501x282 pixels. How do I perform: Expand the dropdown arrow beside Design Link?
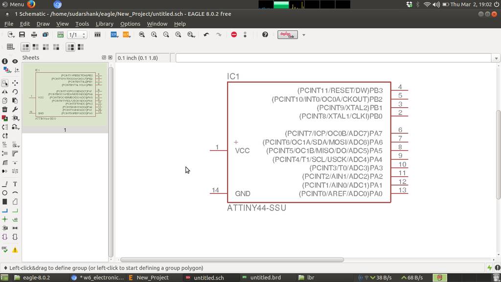pyautogui.click(x=303, y=35)
